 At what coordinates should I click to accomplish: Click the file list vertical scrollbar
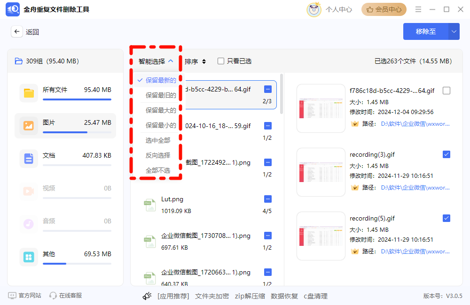tap(282, 94)
